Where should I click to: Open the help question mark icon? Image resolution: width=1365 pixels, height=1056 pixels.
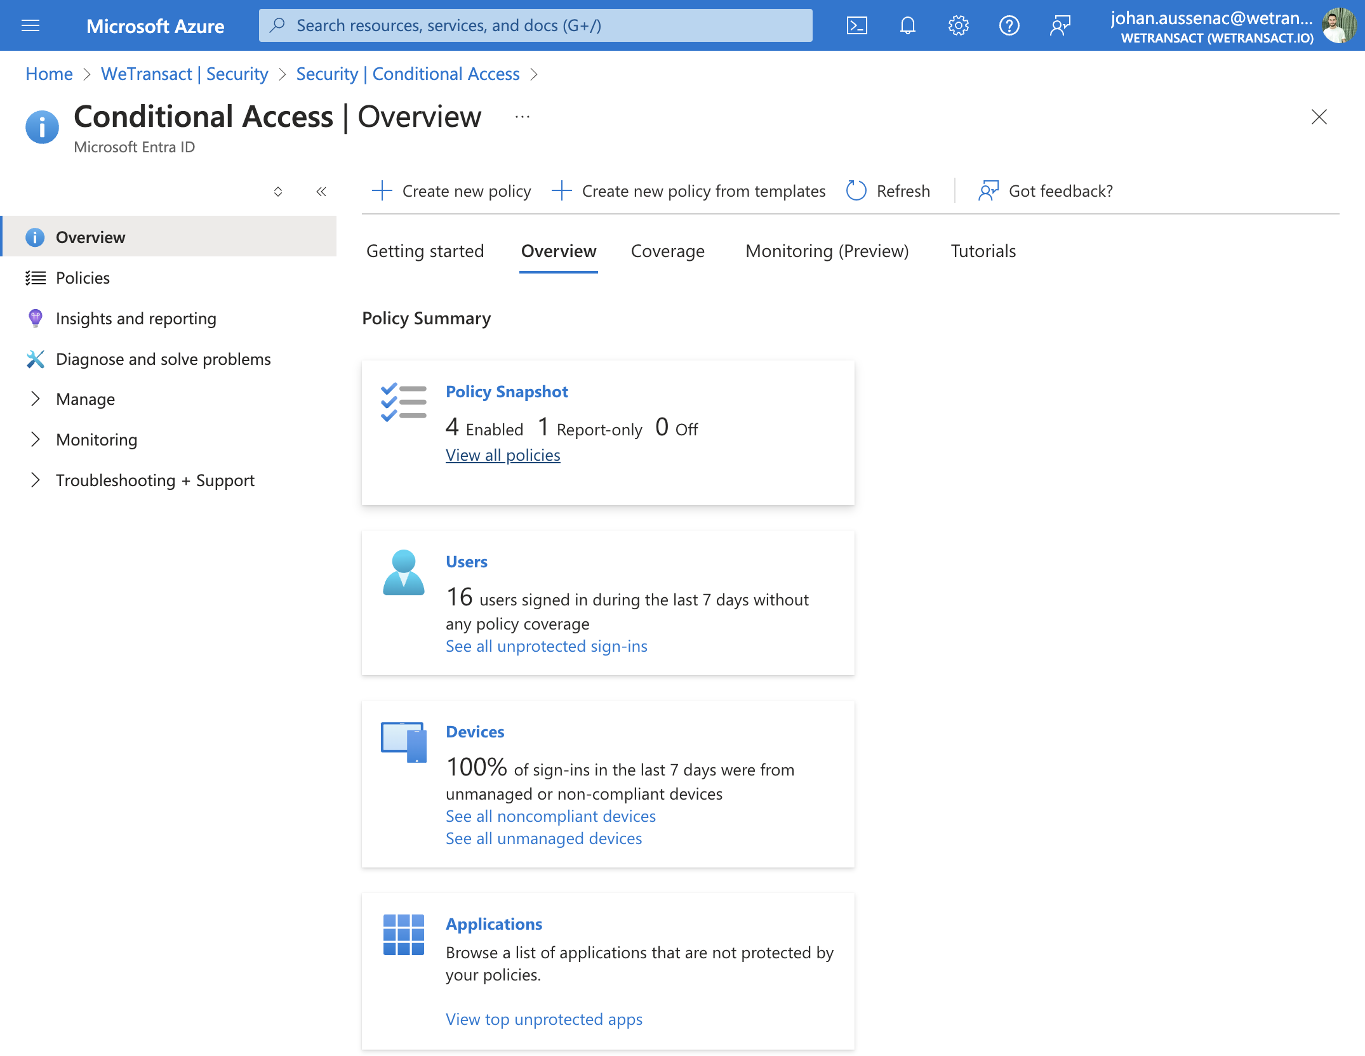click(1009, 25)
